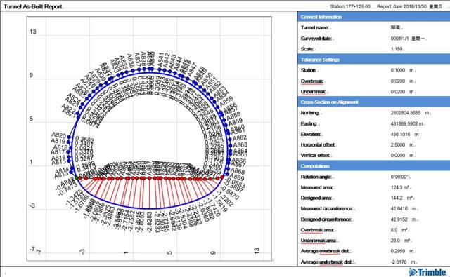Image resolution: width=450 pixels, height=277 pixels.
Task: Click the Tunnel As-Built Report title
Action: [33, 6]
